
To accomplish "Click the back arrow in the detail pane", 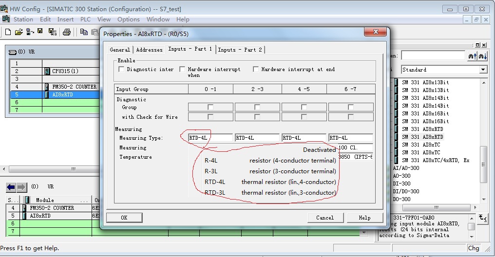I will [11, 187].
